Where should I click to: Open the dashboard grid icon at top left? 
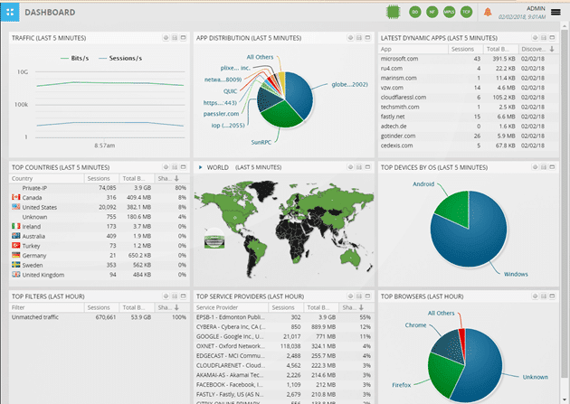10,13
